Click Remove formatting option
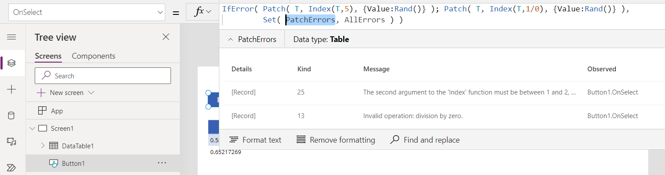 (x=336, y=140)
